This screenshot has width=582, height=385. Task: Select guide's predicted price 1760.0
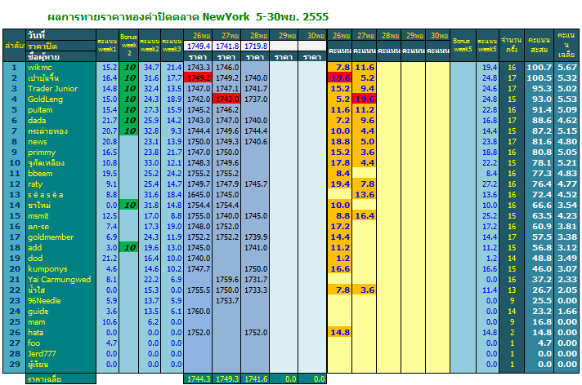[x=198, y=312]
